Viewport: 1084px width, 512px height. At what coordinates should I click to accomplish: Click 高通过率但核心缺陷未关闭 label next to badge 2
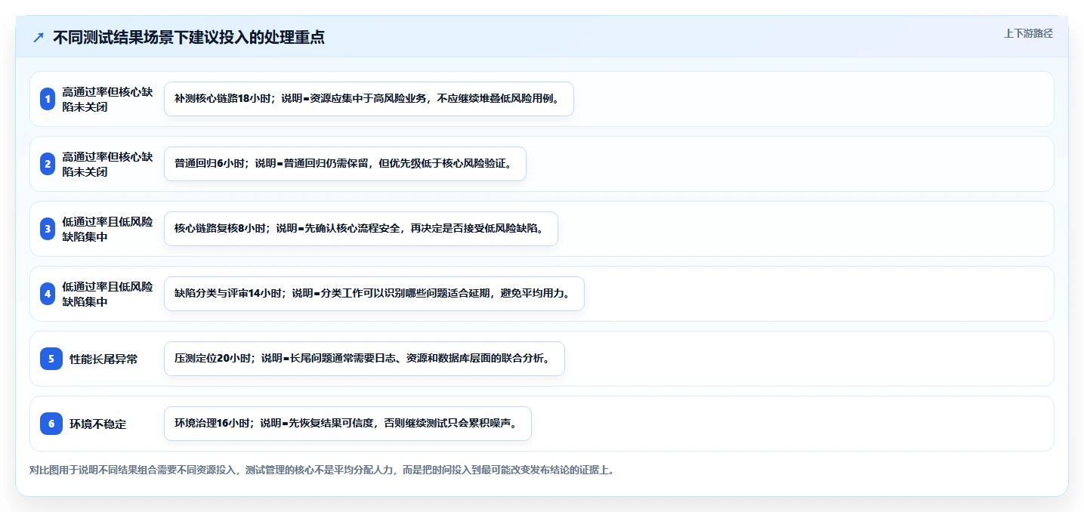coord(107,164)
